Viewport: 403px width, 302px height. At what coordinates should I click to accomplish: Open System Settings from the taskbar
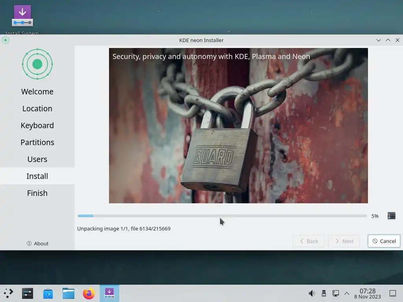pos(28,293)
